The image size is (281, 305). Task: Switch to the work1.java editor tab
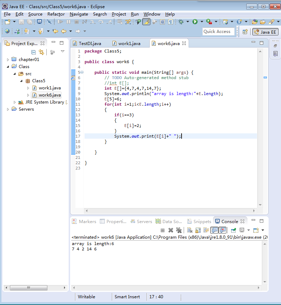pyautogui.click(x=129, y=43)
